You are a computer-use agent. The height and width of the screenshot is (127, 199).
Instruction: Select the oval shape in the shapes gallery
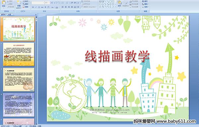pos(113,2)
